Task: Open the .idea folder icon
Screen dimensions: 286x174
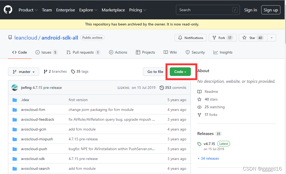Action: (x=15, y=100)
